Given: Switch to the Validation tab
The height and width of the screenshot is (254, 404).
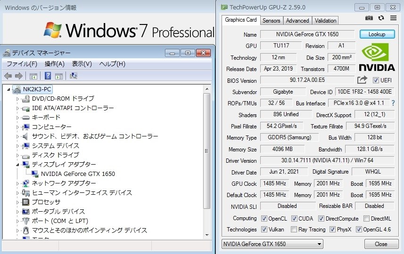Looking at the screenshot, I should (325, 21).
